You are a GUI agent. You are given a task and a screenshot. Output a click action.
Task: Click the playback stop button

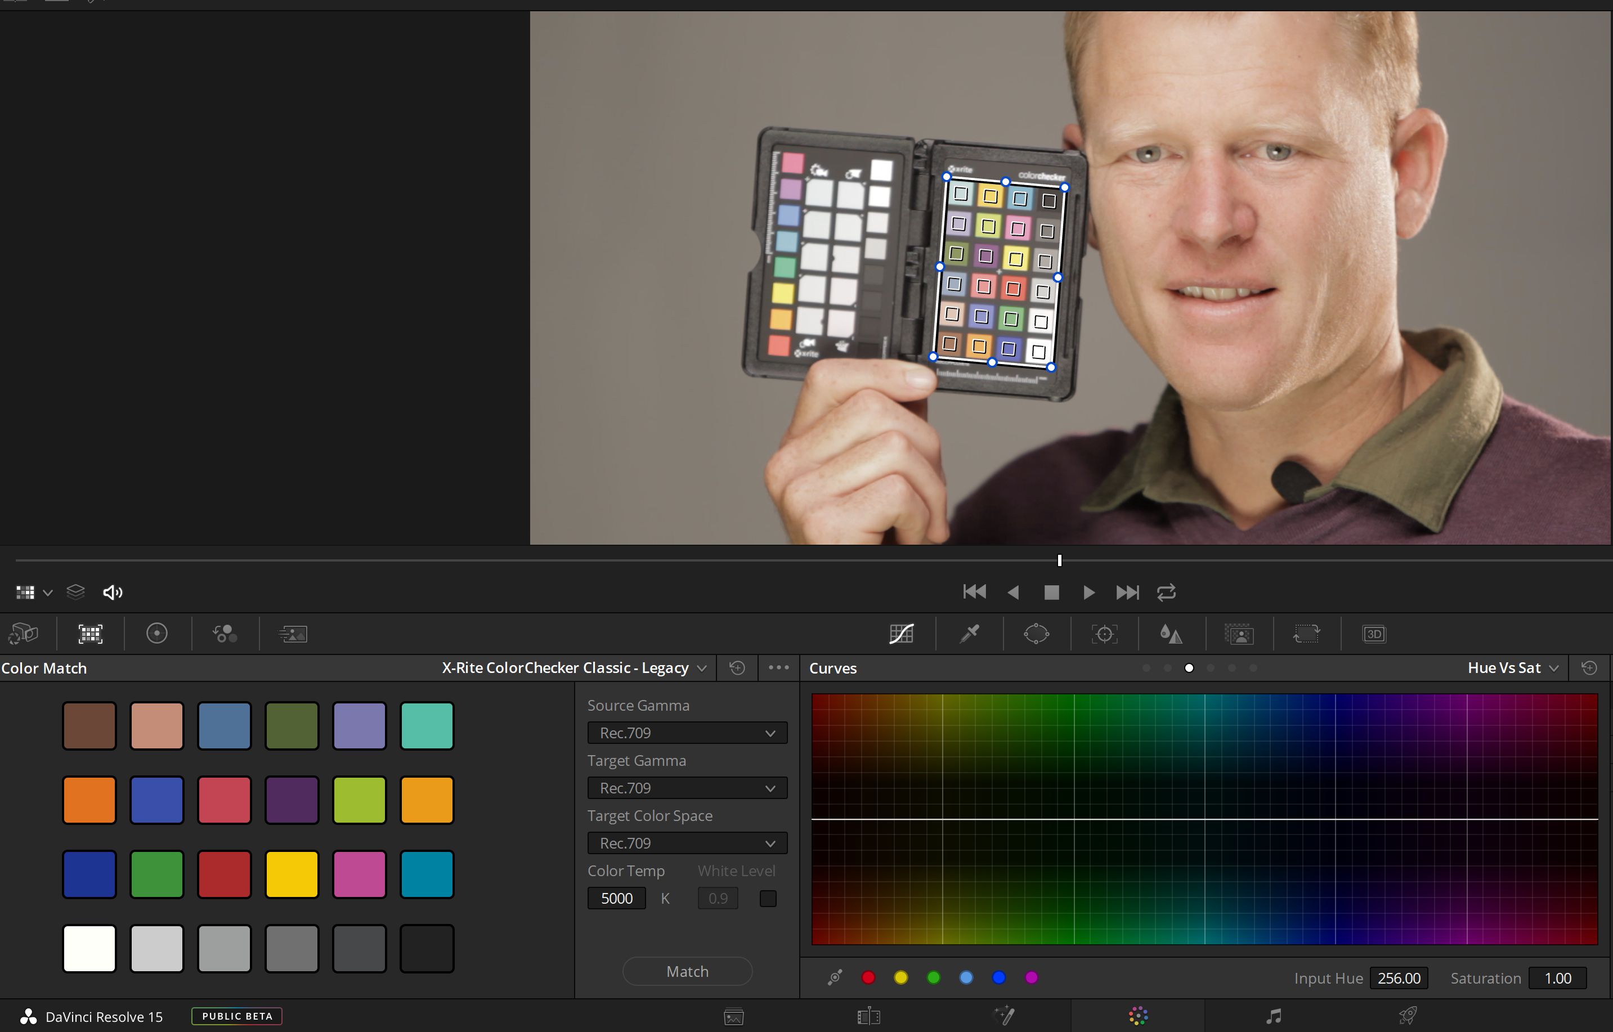(1051, 591)
